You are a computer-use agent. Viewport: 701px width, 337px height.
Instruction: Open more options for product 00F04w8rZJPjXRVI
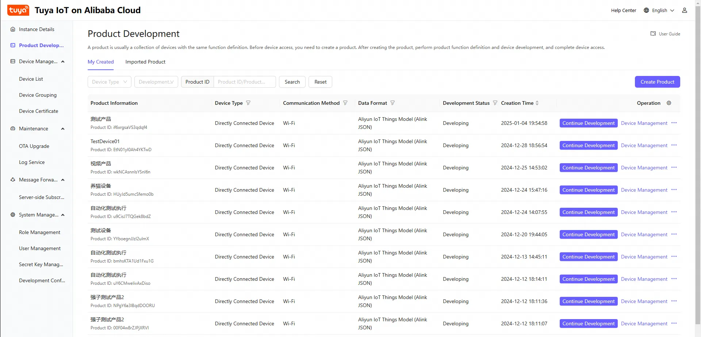tap(674, 323)
